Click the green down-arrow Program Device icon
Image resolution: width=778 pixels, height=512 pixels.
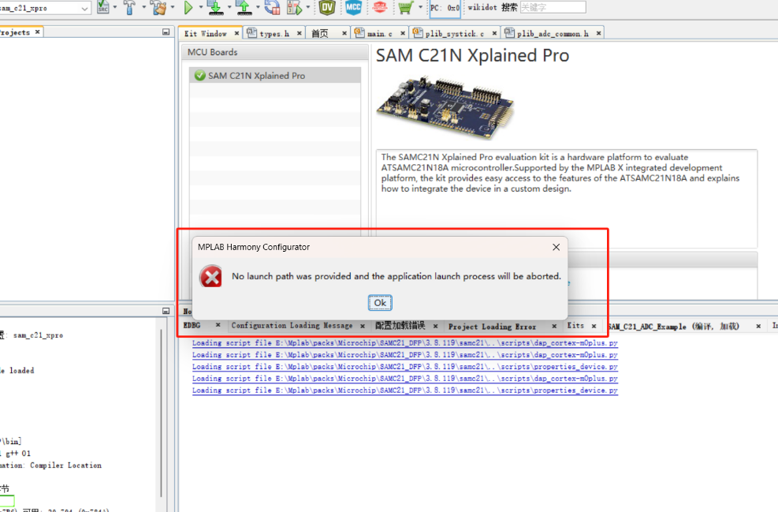pos(215,7)
